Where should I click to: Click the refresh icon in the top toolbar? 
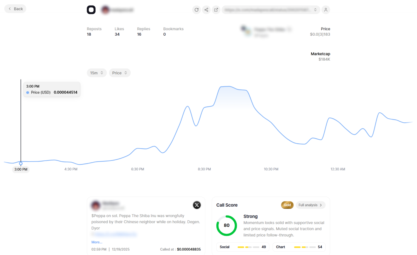pyautogui.click(x=197, y=10)
